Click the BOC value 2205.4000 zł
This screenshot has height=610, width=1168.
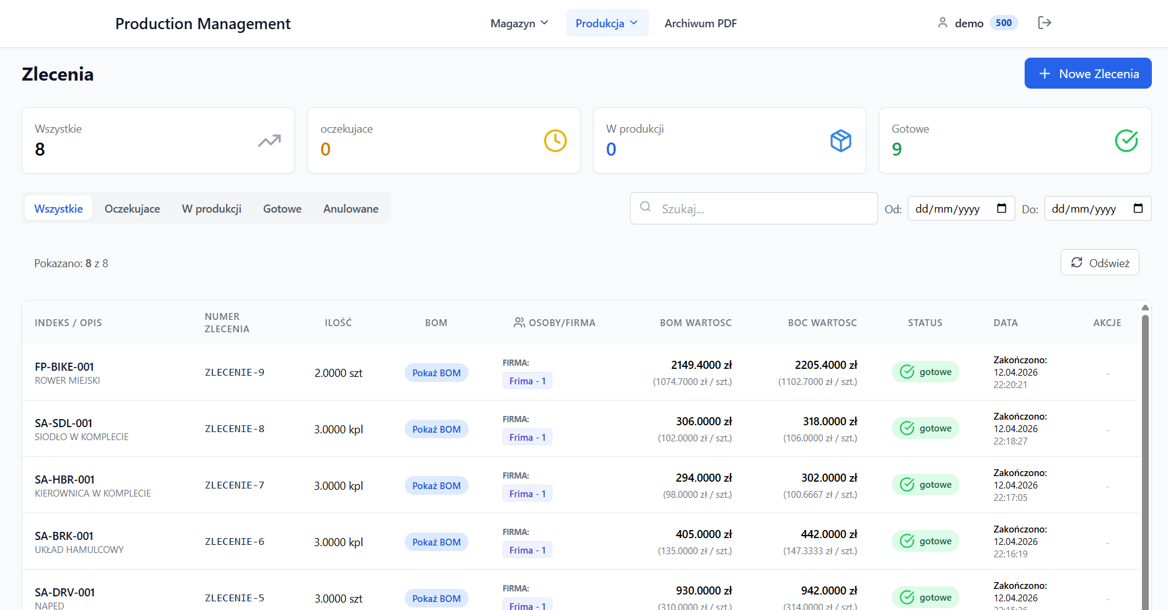point(826,365)
